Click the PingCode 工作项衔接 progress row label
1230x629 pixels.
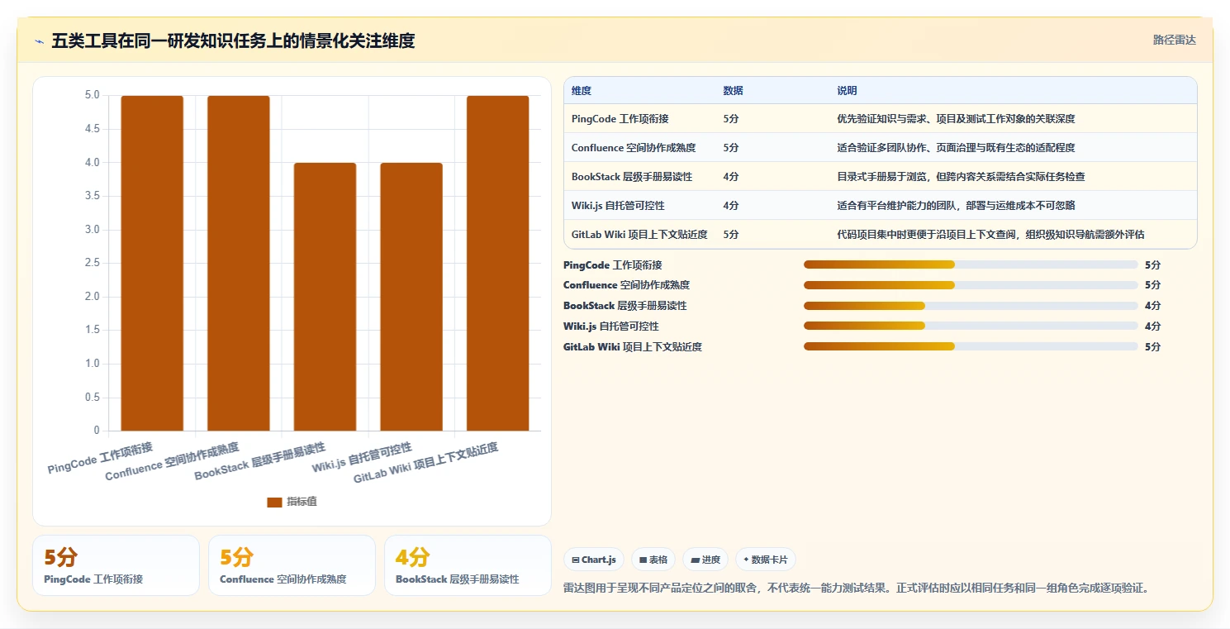pyautogui.click(x=612, y=265)
